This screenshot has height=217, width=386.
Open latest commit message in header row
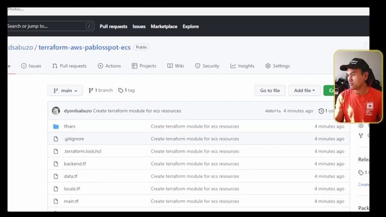(x=137, y=111)
